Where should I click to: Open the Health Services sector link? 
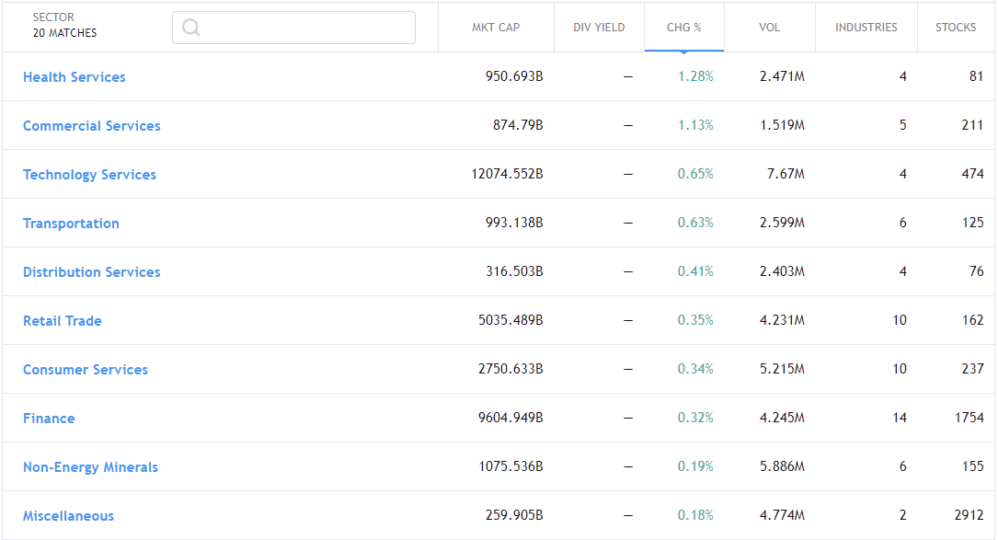75,77
